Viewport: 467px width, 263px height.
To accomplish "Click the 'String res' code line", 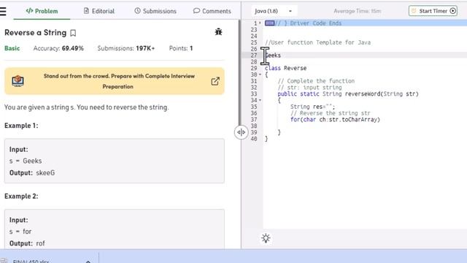I will [x=312, y=107].
